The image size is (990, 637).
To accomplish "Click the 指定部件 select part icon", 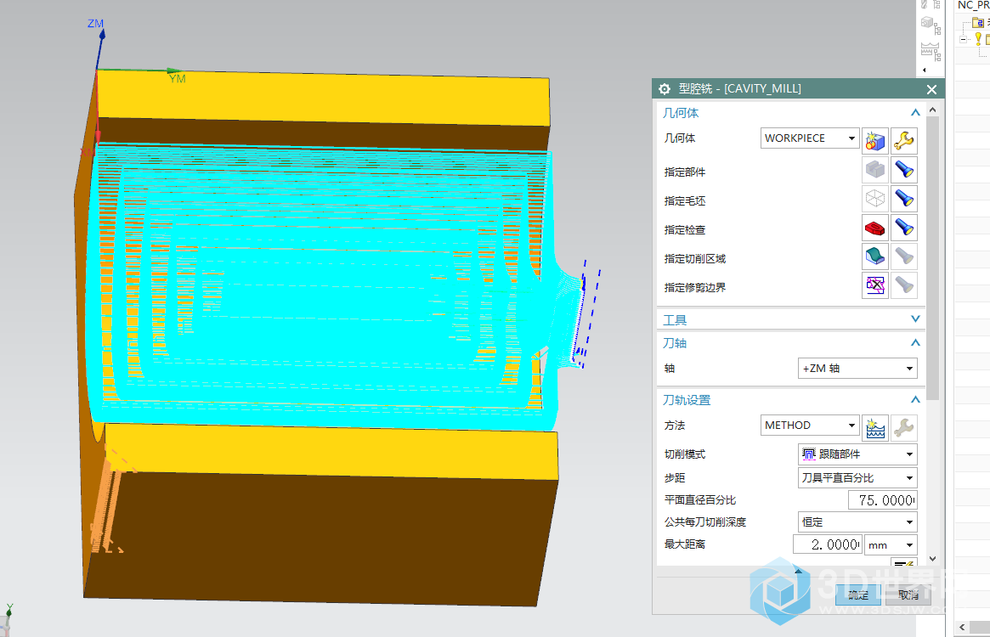I will 875,170.
